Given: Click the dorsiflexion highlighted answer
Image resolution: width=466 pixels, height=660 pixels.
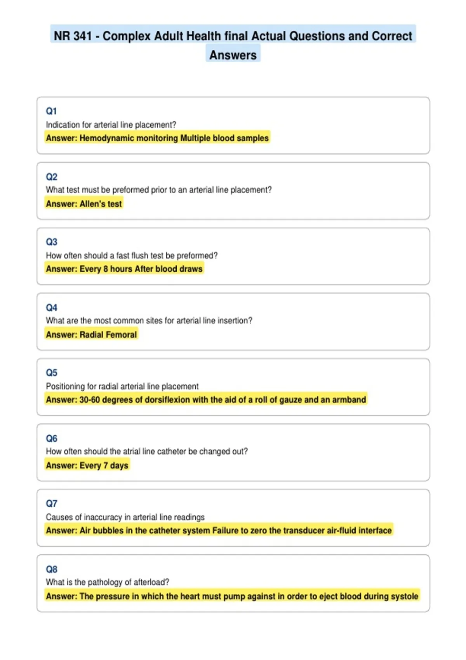Looking at the screenshot, I should 206,399.
